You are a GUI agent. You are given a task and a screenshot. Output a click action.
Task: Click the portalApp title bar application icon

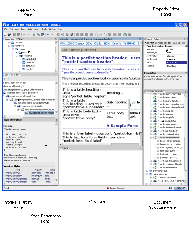coord(4,24)
